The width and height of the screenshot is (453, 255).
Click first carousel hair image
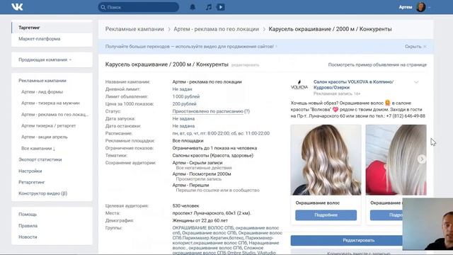[326, 160]
